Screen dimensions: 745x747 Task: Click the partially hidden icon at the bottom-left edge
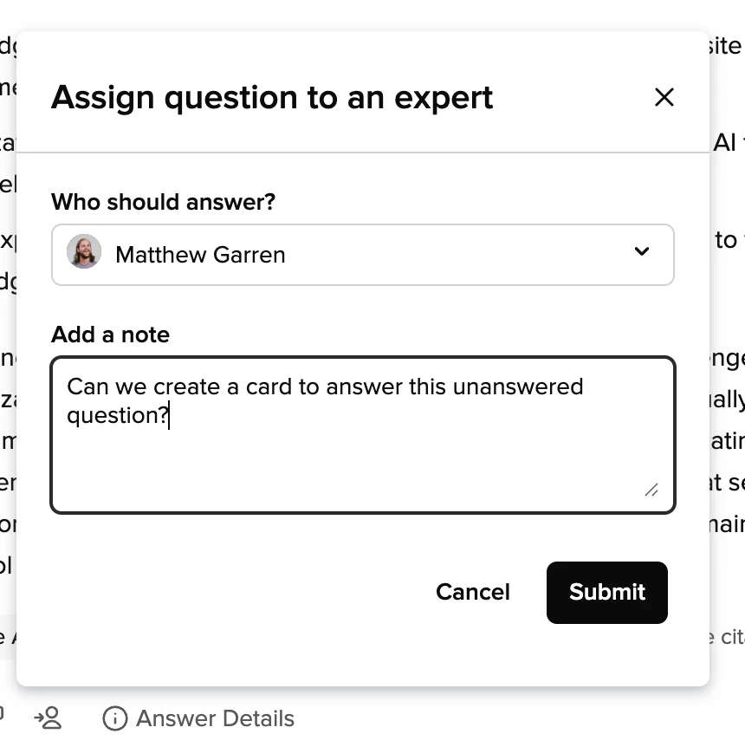[x=2, y=715]
